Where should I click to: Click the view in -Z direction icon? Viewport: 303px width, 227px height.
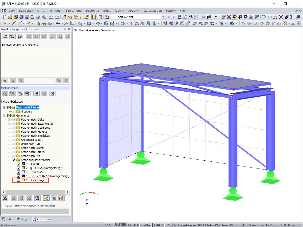(x=20, y=37)
